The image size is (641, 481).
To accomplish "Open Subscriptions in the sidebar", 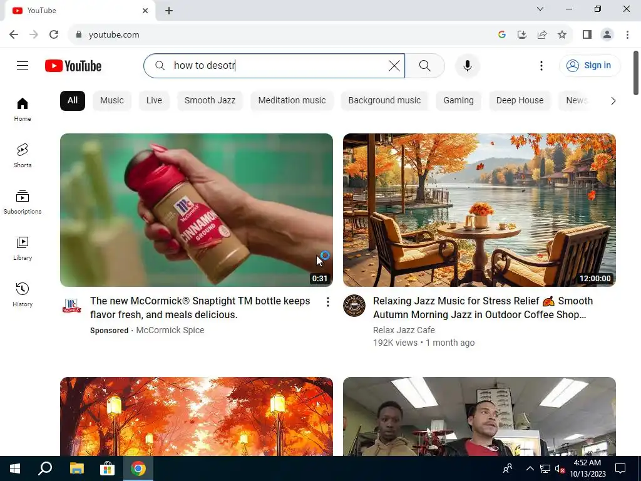I will click(23, 202).
